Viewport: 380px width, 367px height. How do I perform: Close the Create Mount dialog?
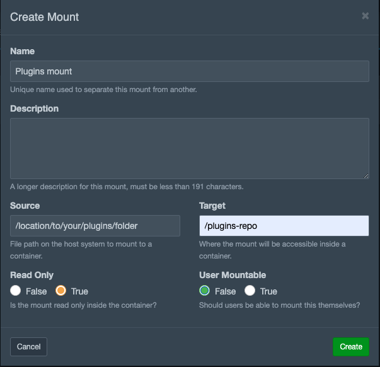pyautogui.click(x=366, y=16)
